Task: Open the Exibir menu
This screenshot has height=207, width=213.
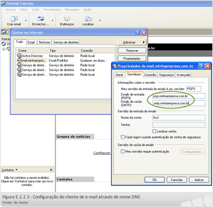Action: pyautogui.click(x=36, y=10)
